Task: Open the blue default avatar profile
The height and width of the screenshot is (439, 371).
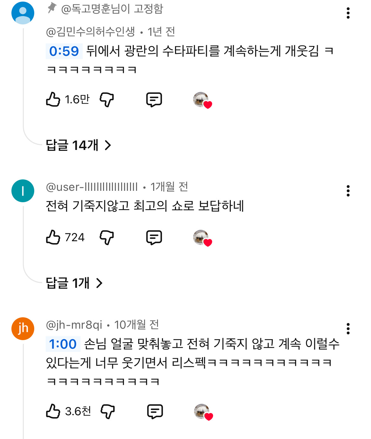Action: pyautogui.click(x=23, y=13)
